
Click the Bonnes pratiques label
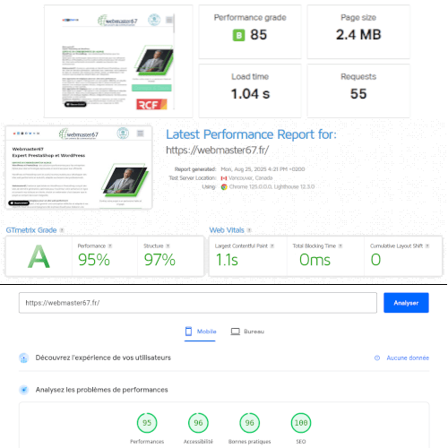250,442
